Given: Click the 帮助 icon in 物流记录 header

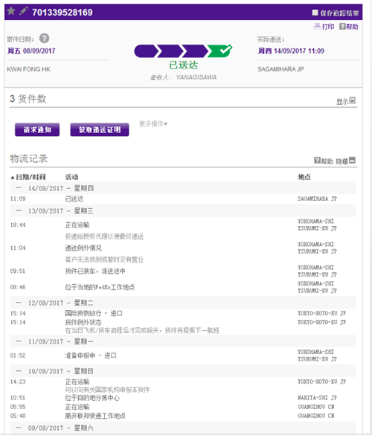Looking at the screenshot, I should pyautogui.click(x=317, y=161).
